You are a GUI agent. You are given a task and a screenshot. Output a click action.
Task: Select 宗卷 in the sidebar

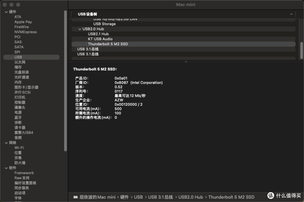pos(18,158)
